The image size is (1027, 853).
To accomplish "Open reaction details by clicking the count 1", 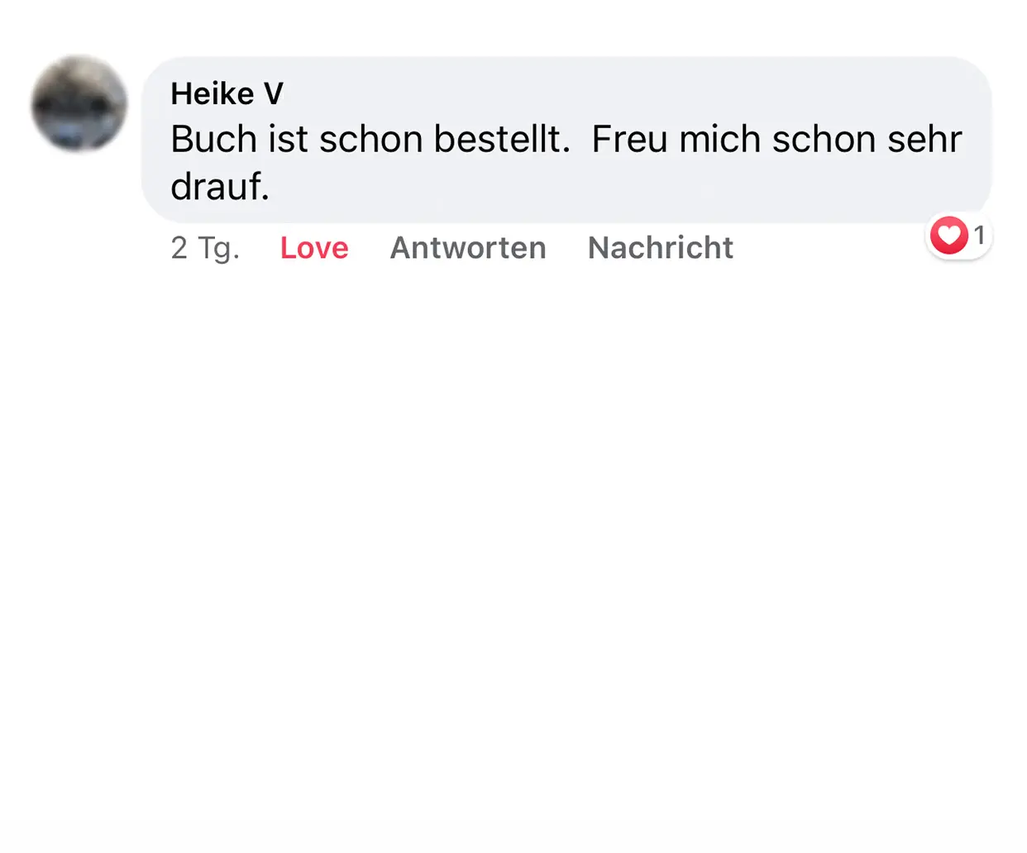I will click(x=980, y=235).
